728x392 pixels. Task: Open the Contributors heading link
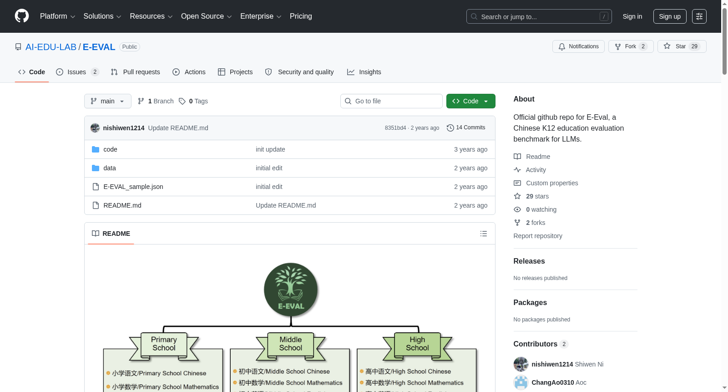point(541,344)
